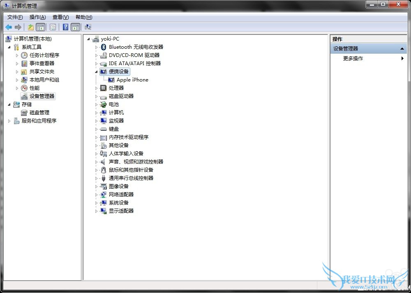The width and height of the screenshot is (411, 293).
Task: Click the 键盘 keyboard icon
Action: tap(104, 129)
